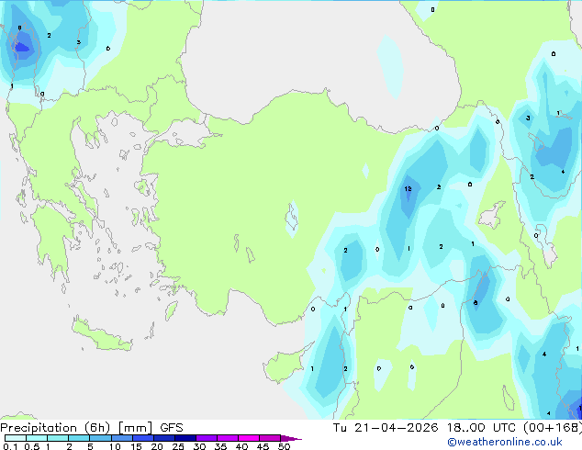Click the "0.5" legend scale value
Viewport: 582px width, 450px height.
(x=32, y=446)
